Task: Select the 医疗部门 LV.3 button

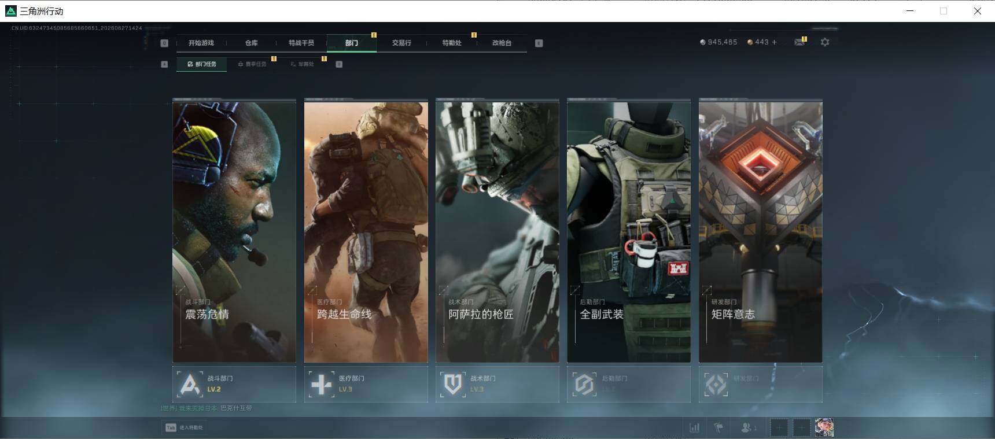Action: click(366, 384)
